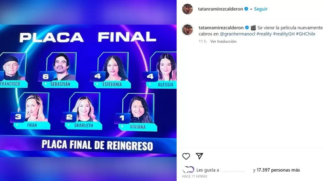Click Sebastián's photo in the post image
323x181 pixels.
[x=62, y=66]
